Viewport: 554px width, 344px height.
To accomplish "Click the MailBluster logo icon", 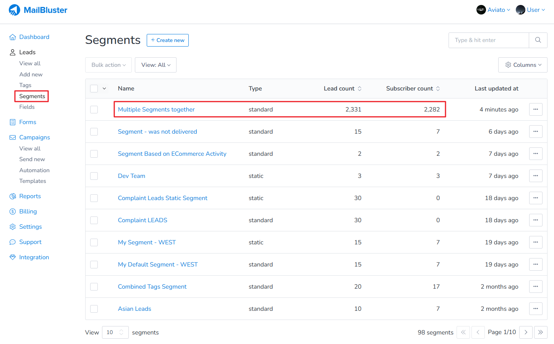I will pyautogui.click(x=15, y=10).
